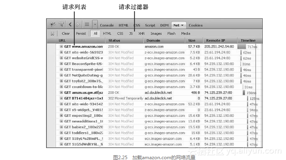This screenshot has height=160, width=286.
Task: Click the 57.7 KB size cell
Action: (194, 46)
